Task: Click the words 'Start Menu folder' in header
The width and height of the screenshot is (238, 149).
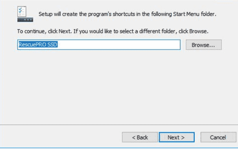Action: [194, 14]
